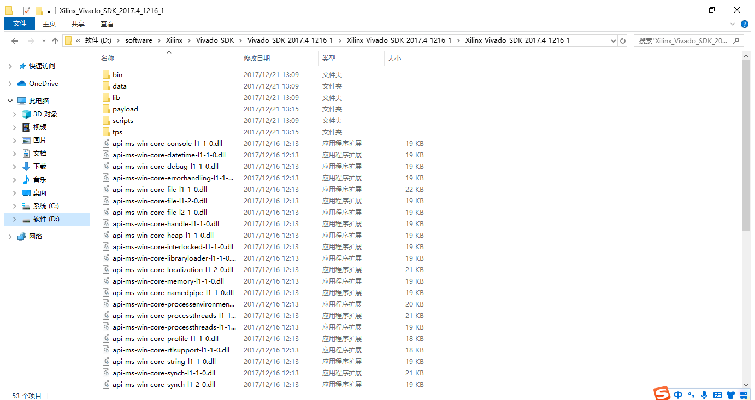This screenshot has width=755, height=400.
Task: Jump to the software breadcrumb in the address bar
Action: (139, 40)
